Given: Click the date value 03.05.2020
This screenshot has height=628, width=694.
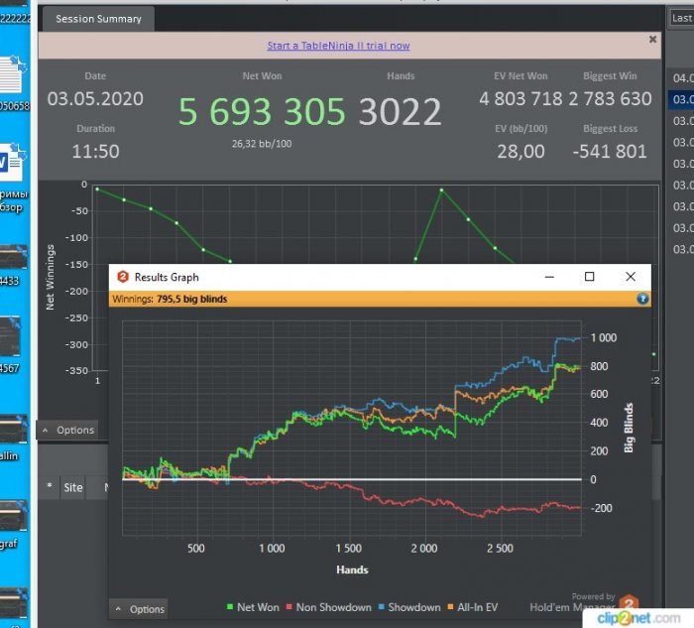Looking at the screenshot, I should pos(95,98).
